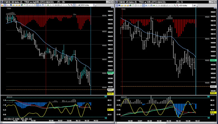Click the app icon in the 45 ticks title bar
Screen dimensions: 218x124
[x=116, y=2]
